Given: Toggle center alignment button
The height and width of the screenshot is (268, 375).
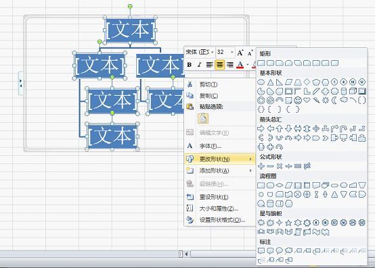Looking at the screenshot, I should point(219,65).
